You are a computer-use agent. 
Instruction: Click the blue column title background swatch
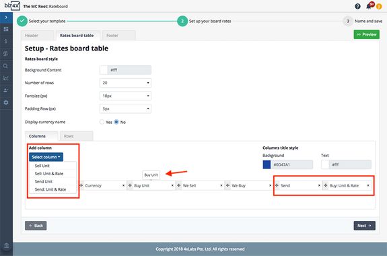[267, 164]
